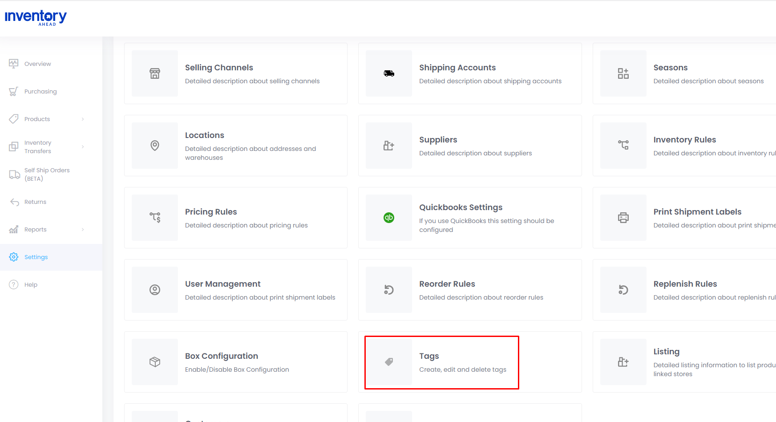Click 'Detailed description about suppliers' text
This screenshot has width=776, height=422.
[476, 153]
